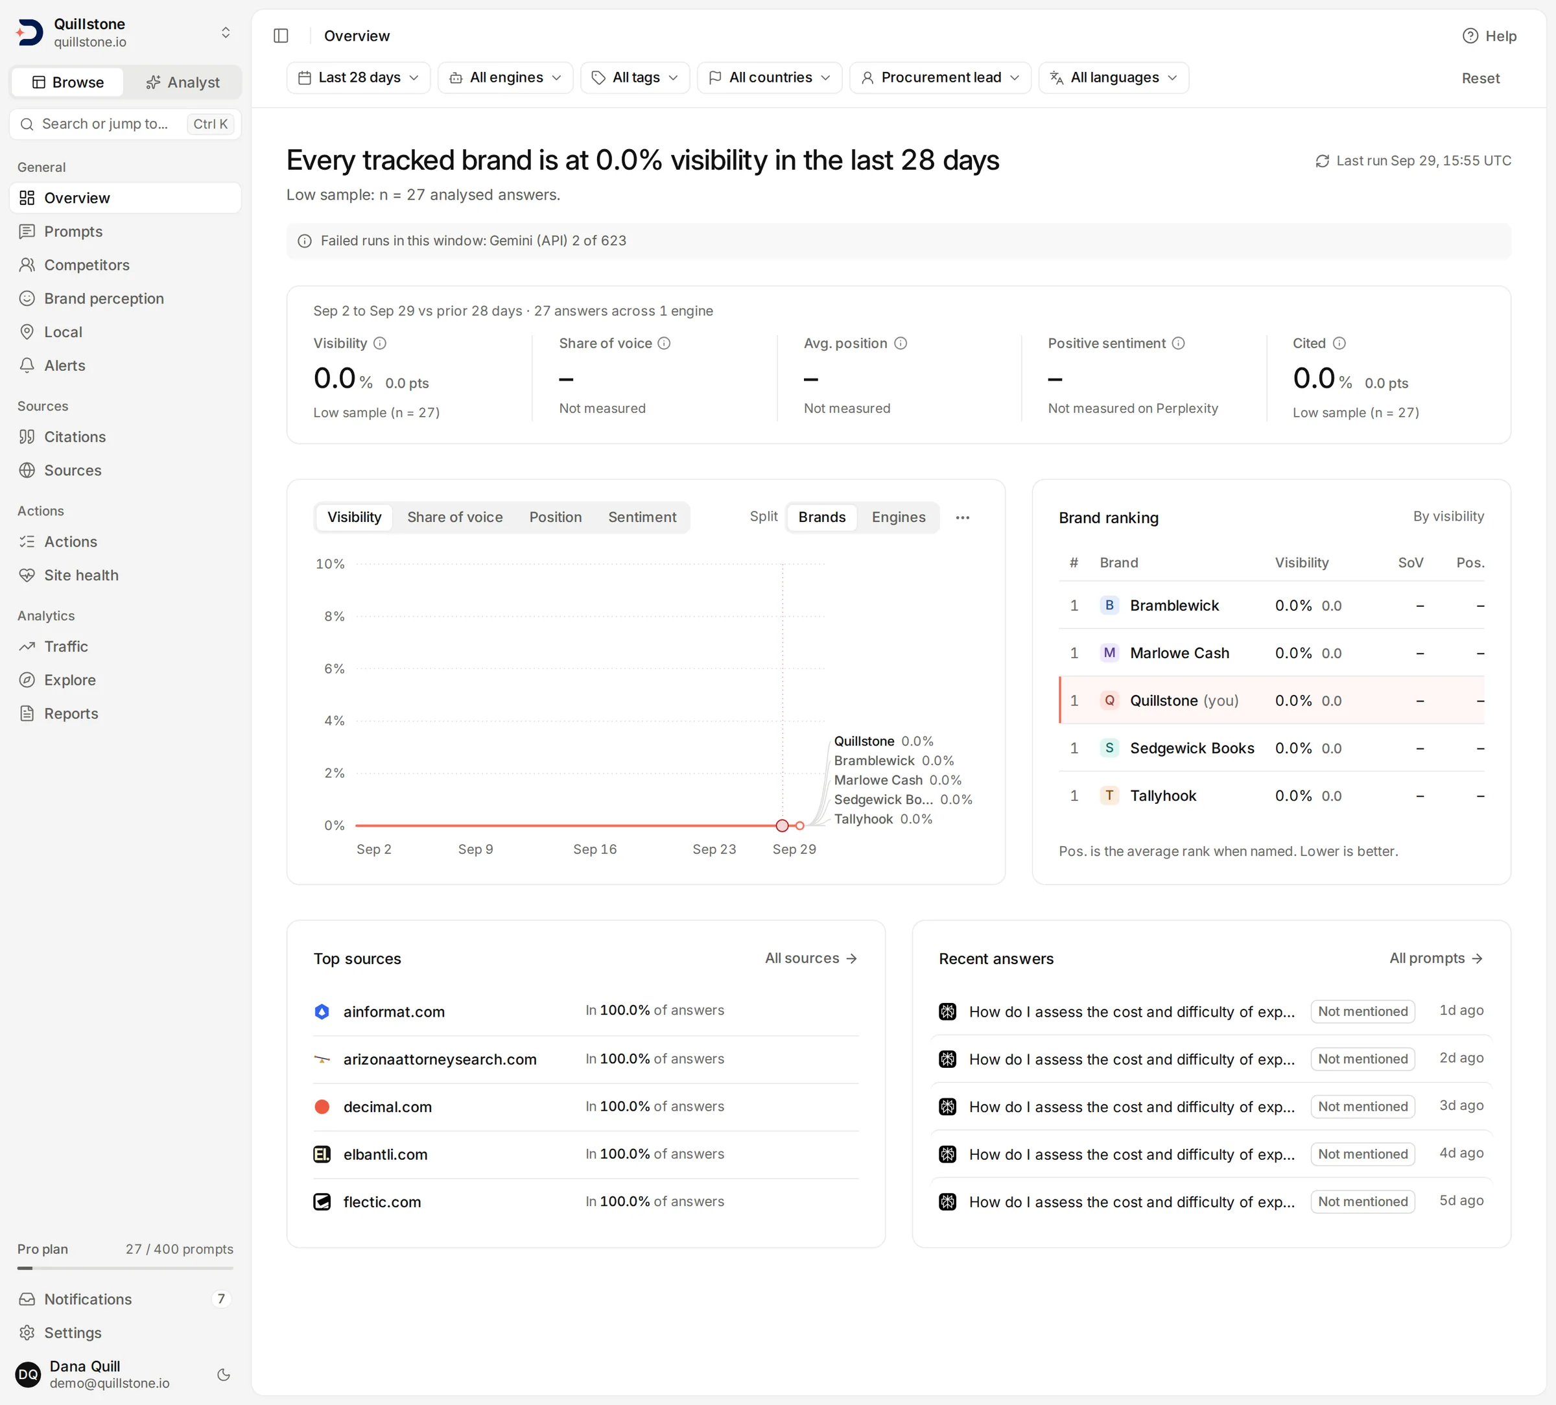Click the Pro plan prompts usage bar
The width and height of the screenshot is (1556, 1405).
tap(125, 1268)
